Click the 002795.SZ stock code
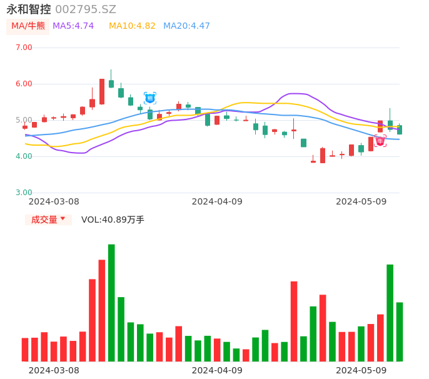Screen dimensions: 429x379 pyautogui.click(x=86, y=9)
